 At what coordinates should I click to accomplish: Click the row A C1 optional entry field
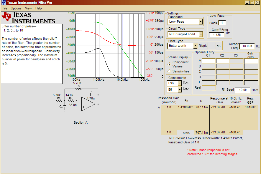pos(209,61)
